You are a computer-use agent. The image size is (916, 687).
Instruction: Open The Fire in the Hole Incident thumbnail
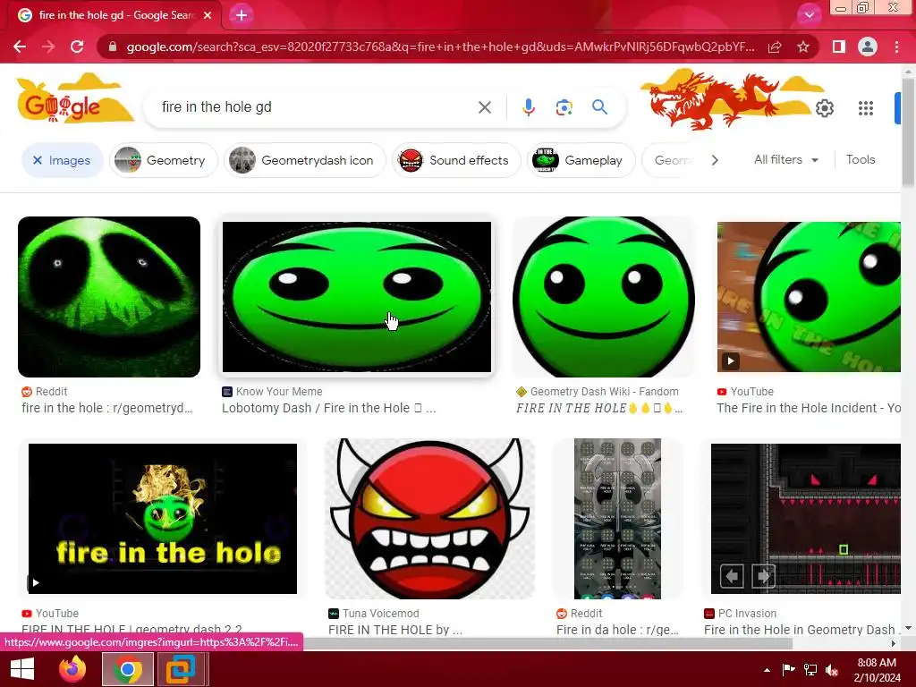coord(809,297)
